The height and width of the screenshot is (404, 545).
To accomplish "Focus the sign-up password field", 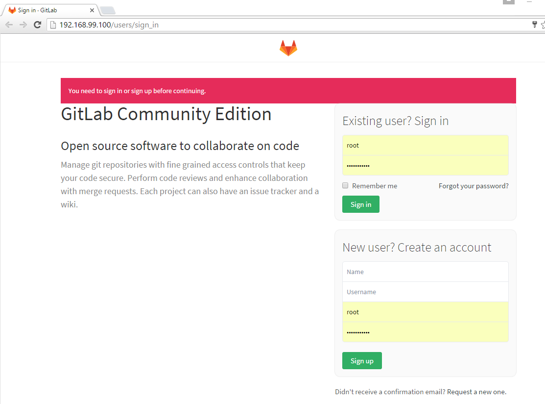I will coord(426,332).
